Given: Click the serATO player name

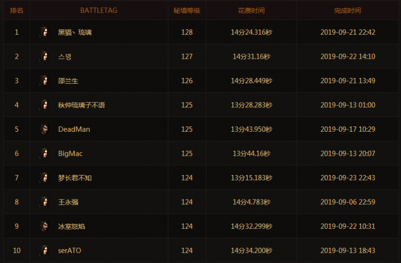Looking at the screenshot, I should (70, 251).
